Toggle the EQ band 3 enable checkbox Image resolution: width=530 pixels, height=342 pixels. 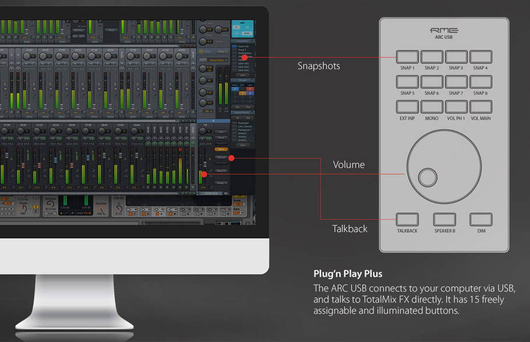(157, 213)
